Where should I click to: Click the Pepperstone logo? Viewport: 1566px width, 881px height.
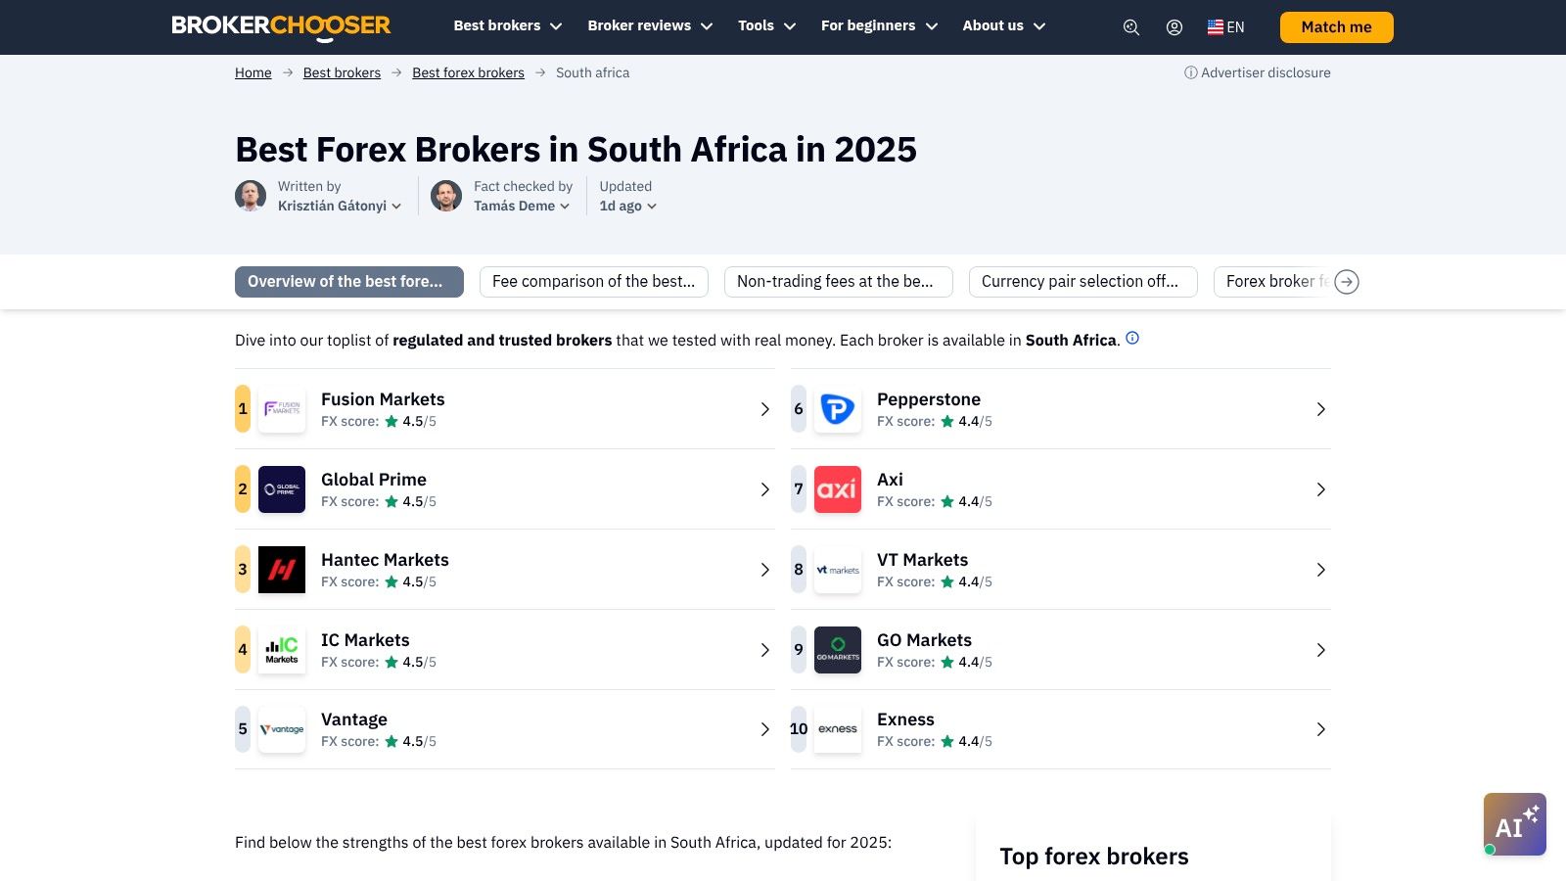837,408
